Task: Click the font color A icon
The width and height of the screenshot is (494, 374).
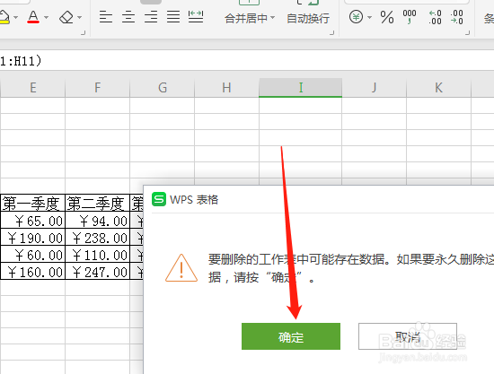Action: [x=33, y=17]
